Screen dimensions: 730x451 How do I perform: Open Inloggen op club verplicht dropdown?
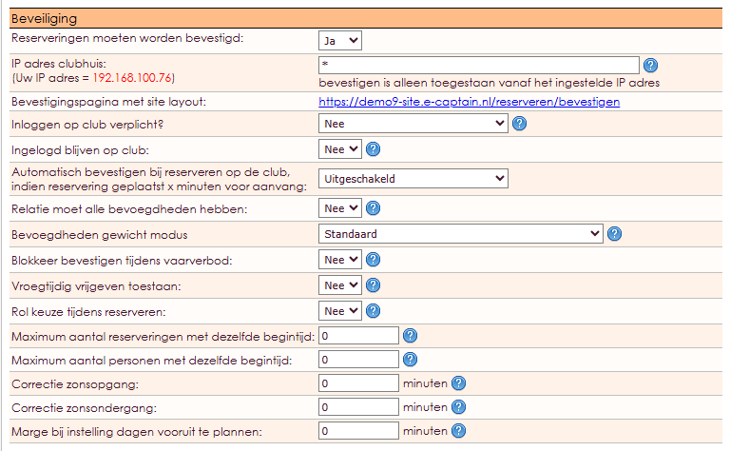(413, 124)
